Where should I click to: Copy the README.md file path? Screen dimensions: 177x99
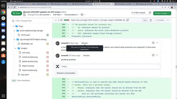pyautogui.click(x=127, y=20)
